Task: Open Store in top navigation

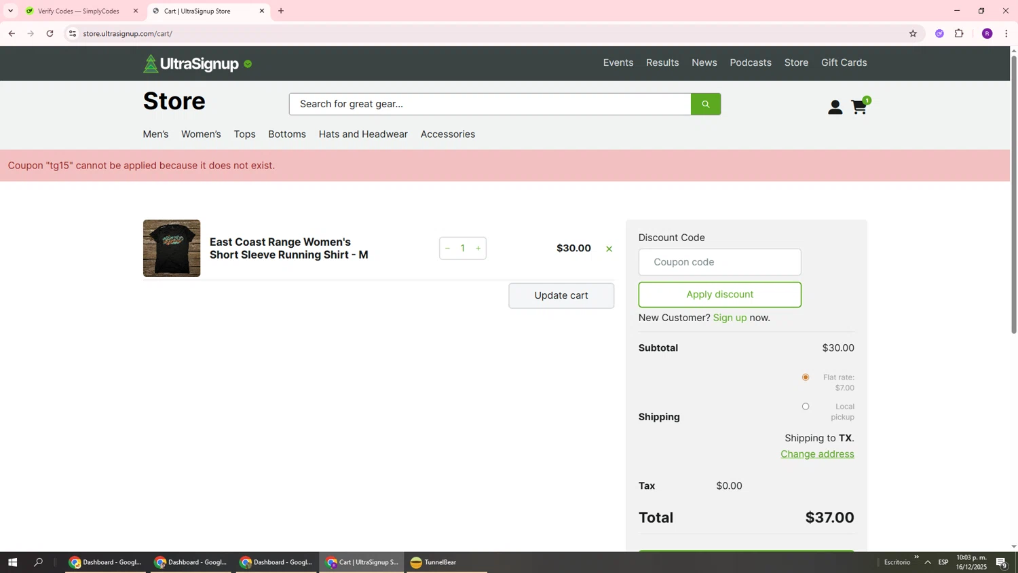Action: [796, 62]
